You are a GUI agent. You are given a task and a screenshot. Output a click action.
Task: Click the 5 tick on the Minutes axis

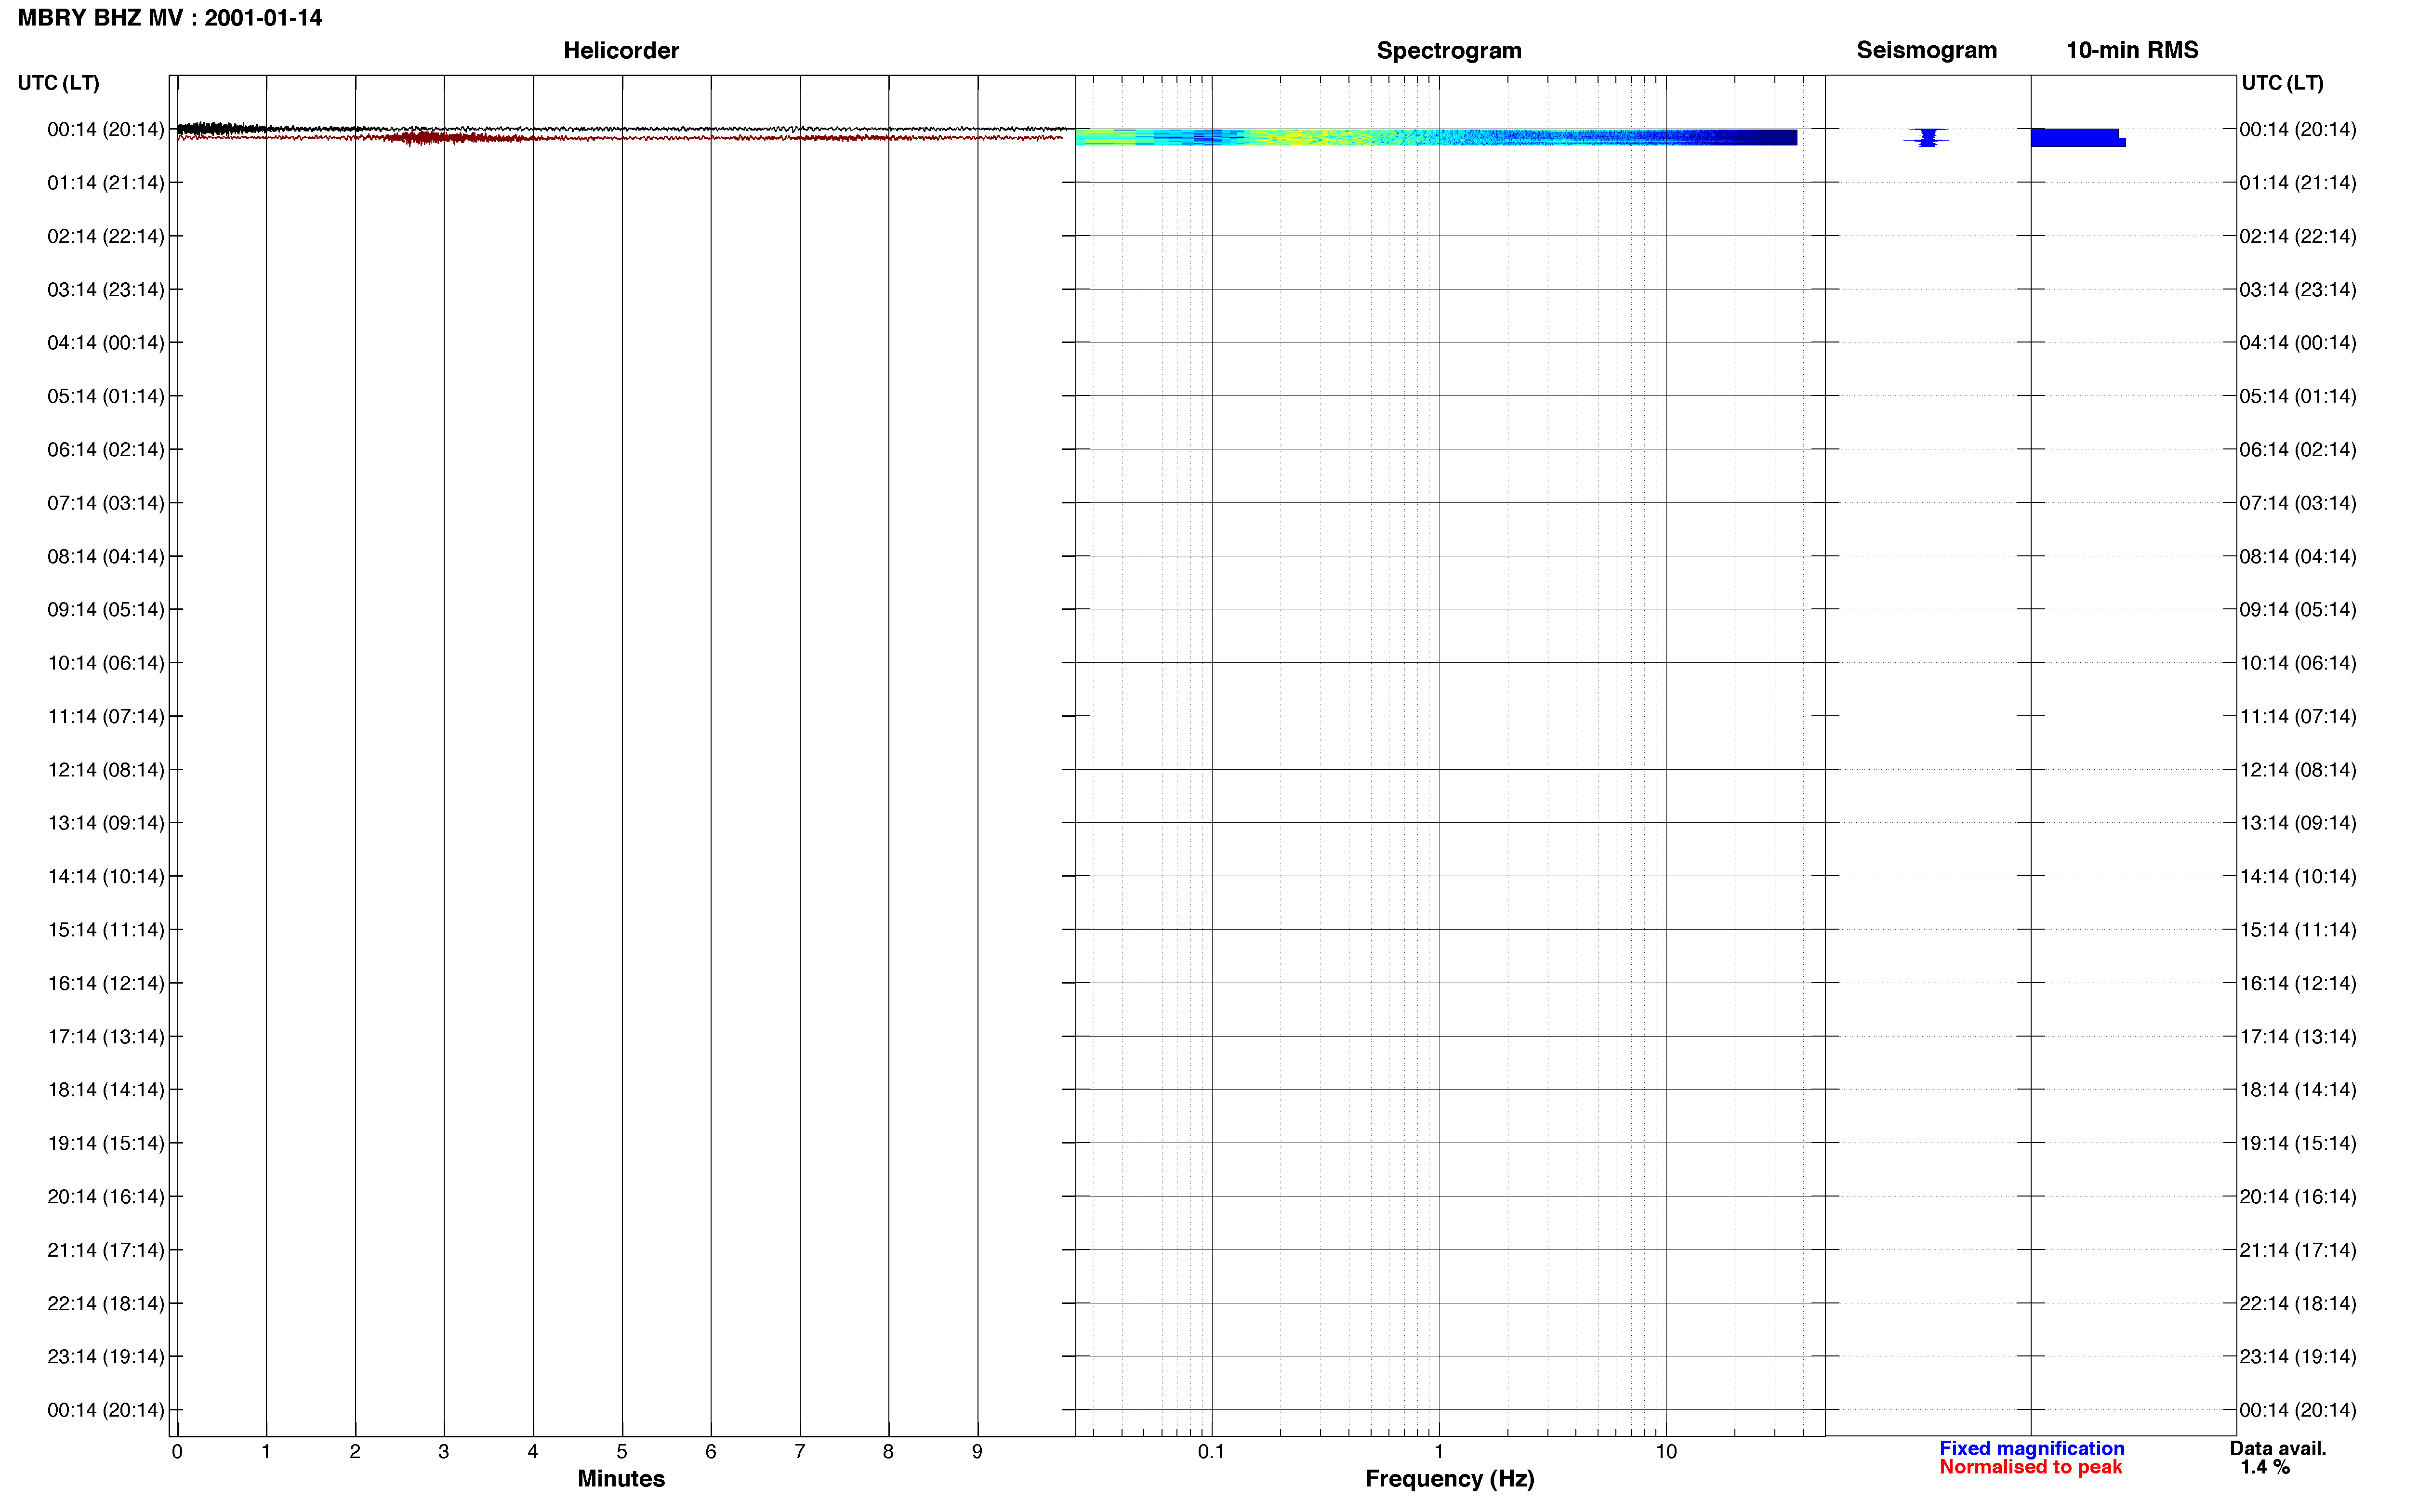tap(622, 1451)
